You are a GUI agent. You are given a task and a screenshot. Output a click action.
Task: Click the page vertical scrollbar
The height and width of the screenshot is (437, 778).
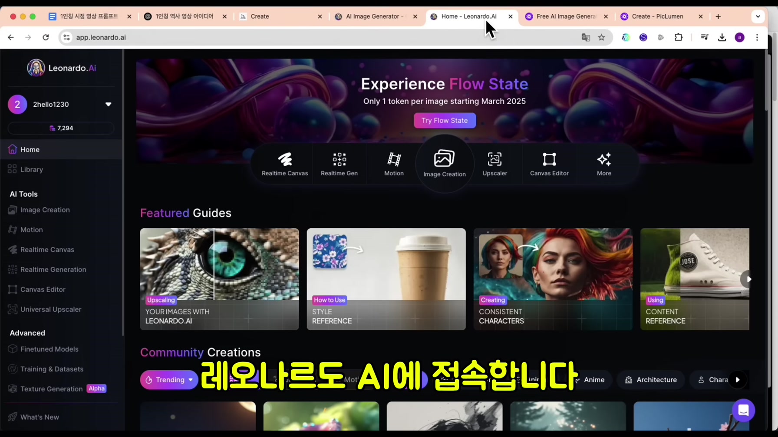tap(767, 82)
